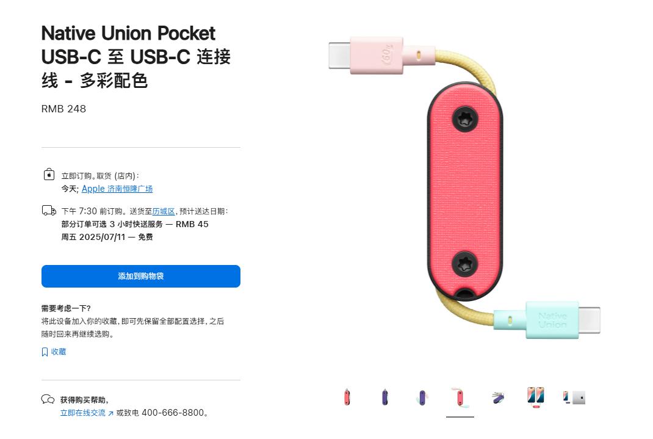This screenshot has height=439, width=653.
Task: Click the Apple bag pickup icon
Action: [49, 174]
